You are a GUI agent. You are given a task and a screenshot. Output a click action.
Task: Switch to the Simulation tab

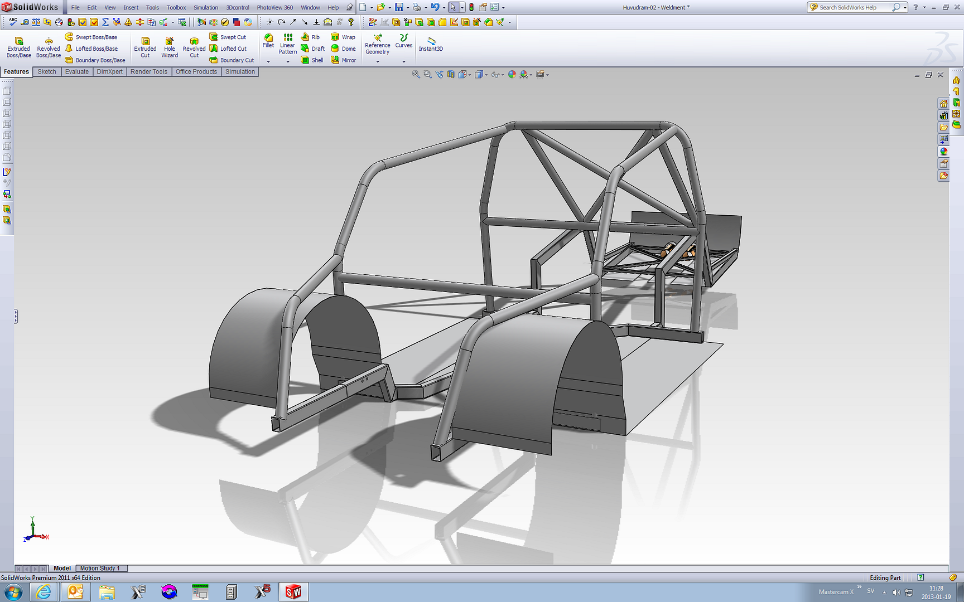(x=240, y=71)
